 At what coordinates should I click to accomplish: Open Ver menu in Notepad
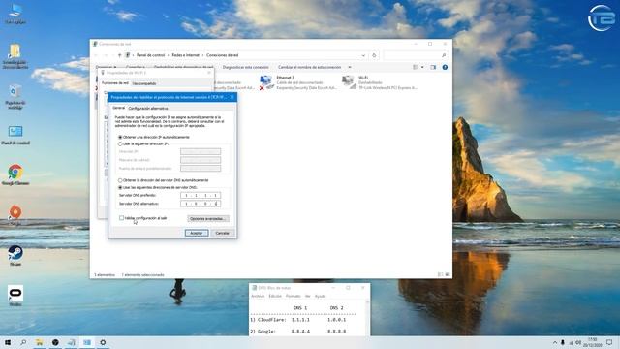pyautogui.click(x=308, y=296)
